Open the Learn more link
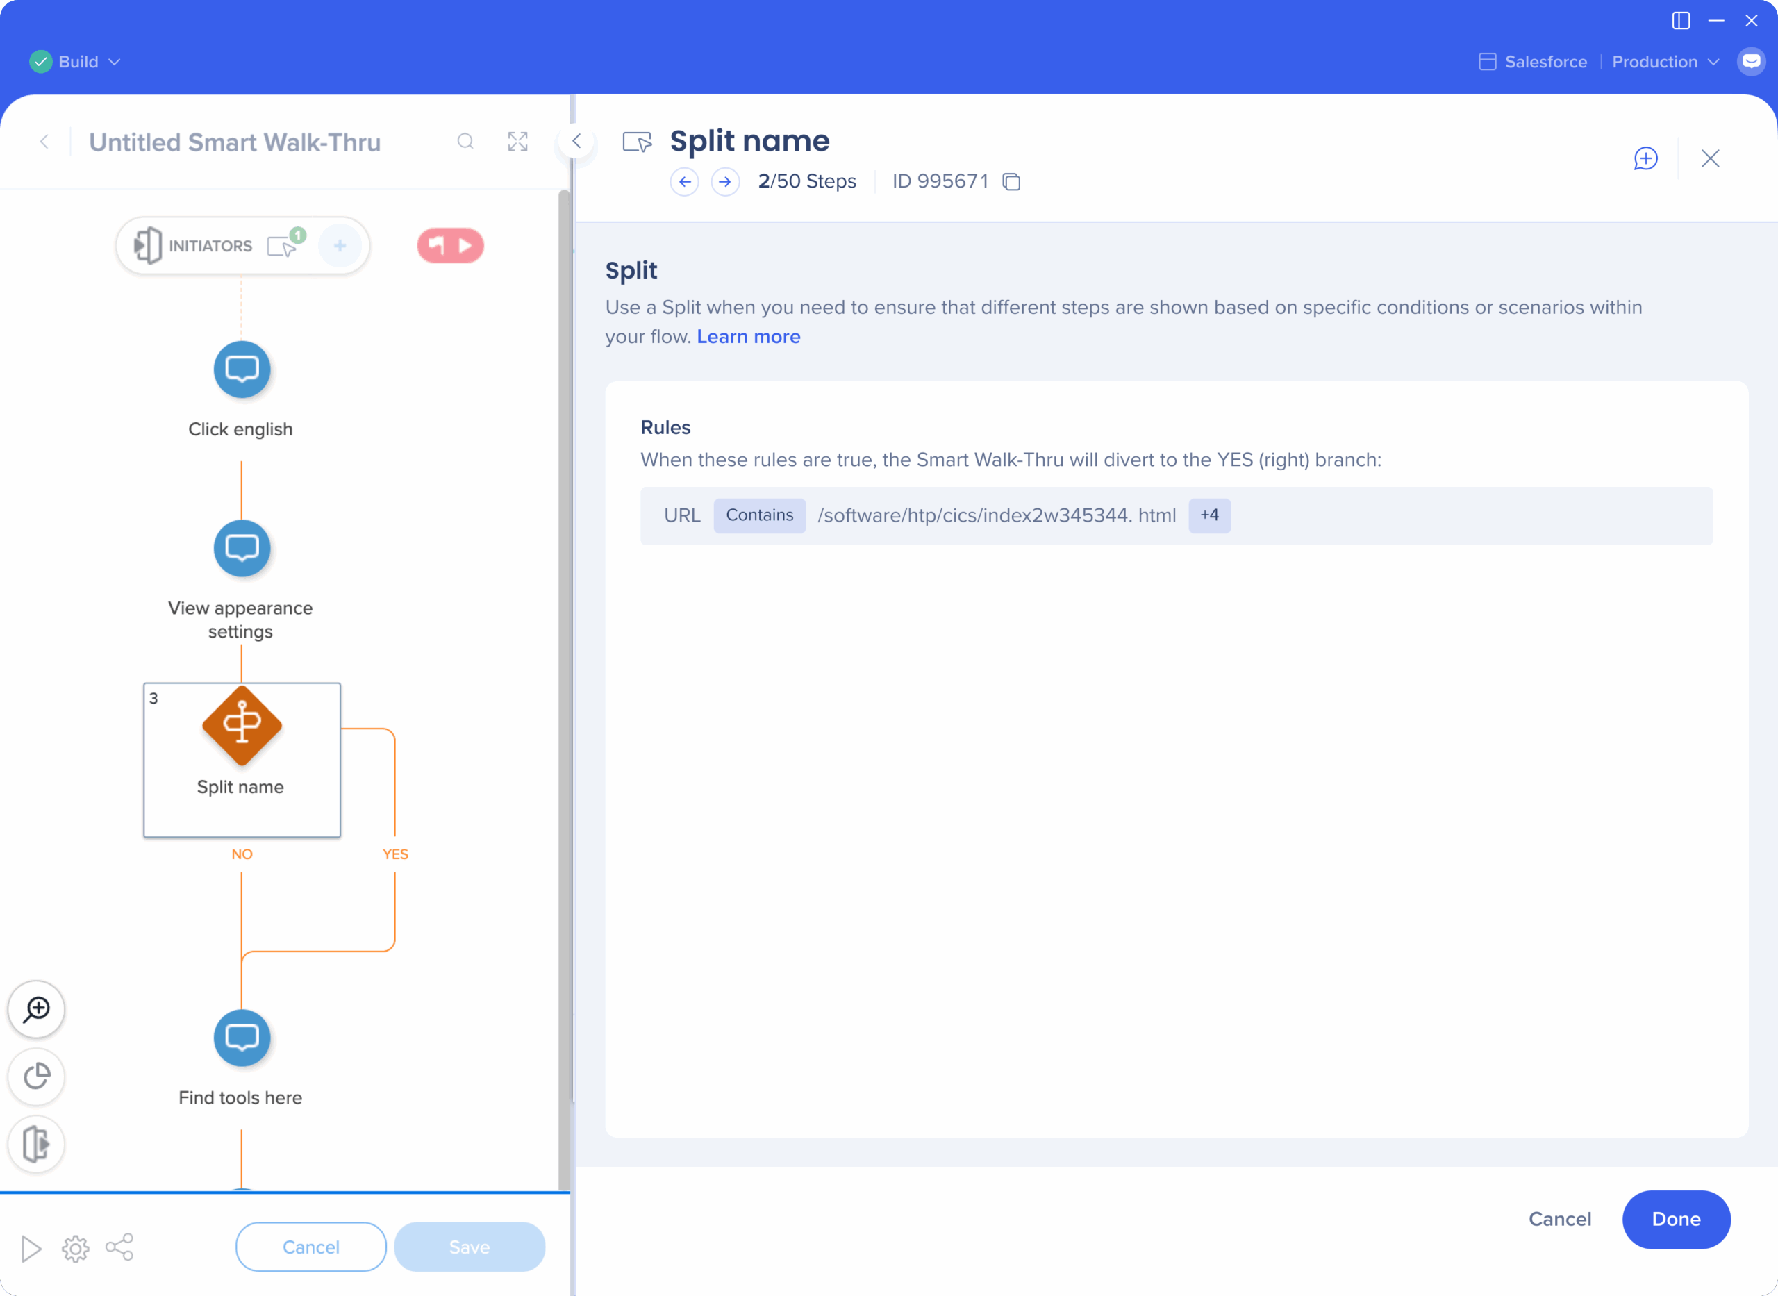This screenshot has height=1296, width=1778. [x=748, y=337]
